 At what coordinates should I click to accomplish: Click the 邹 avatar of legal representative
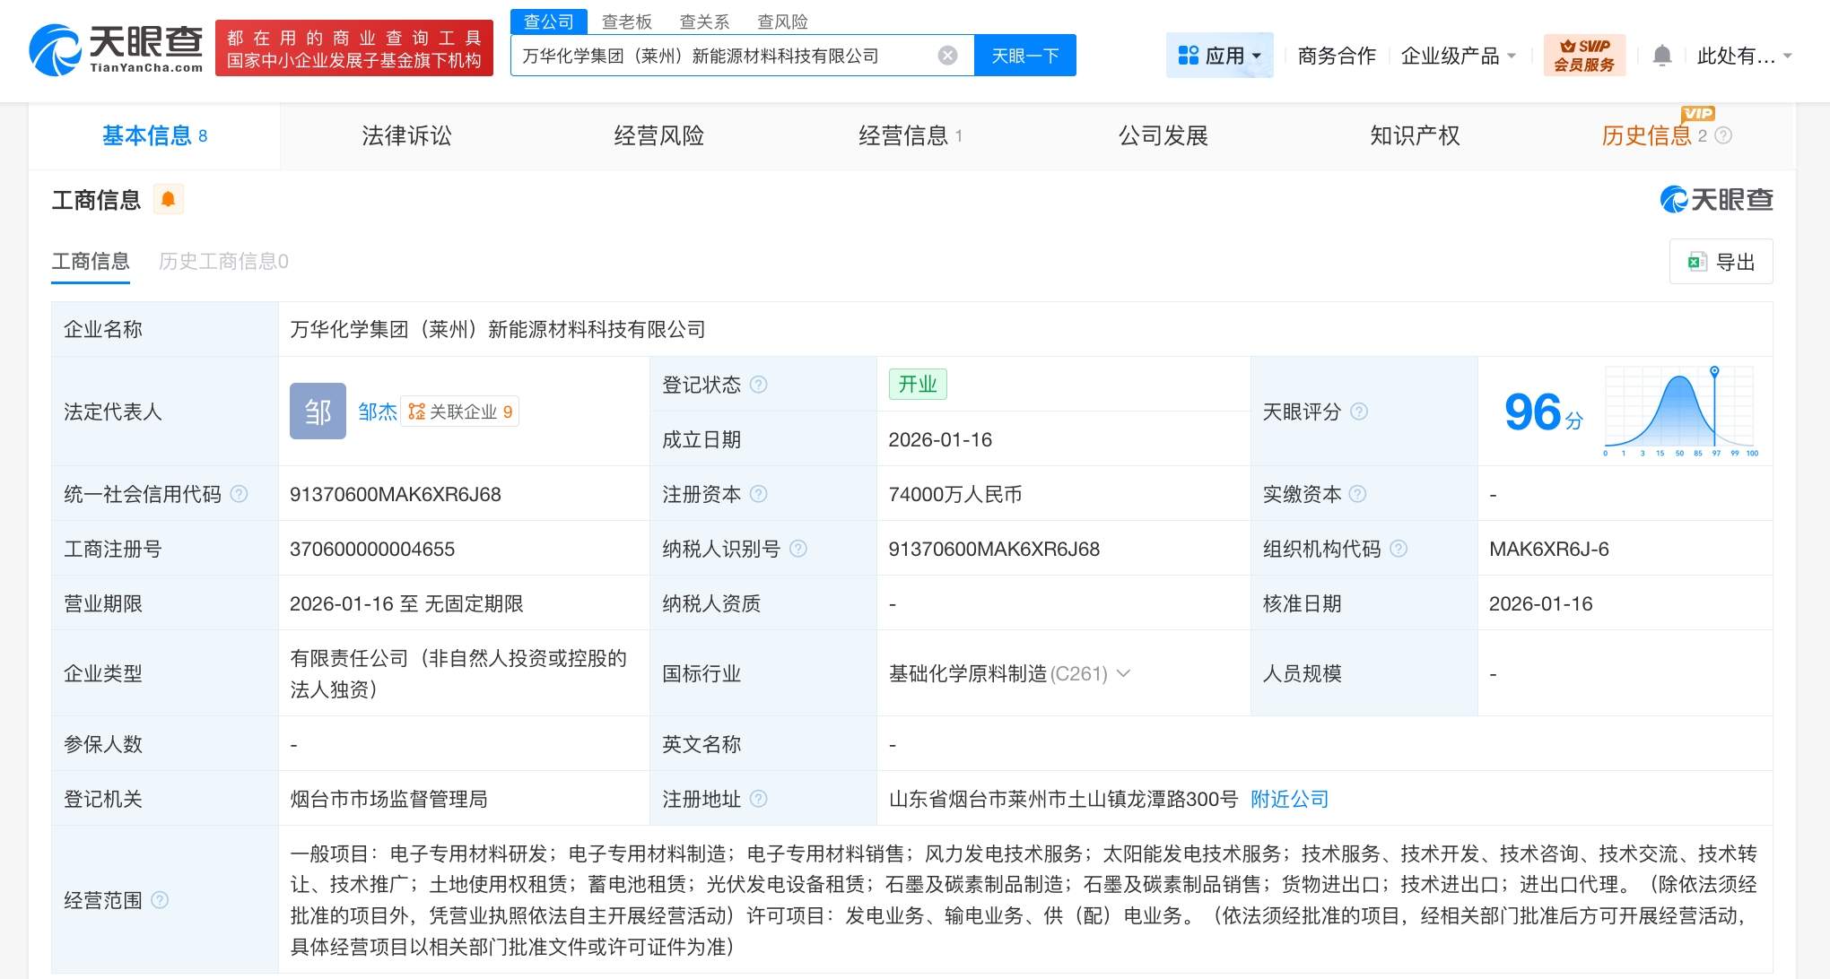tap(318, 411)
